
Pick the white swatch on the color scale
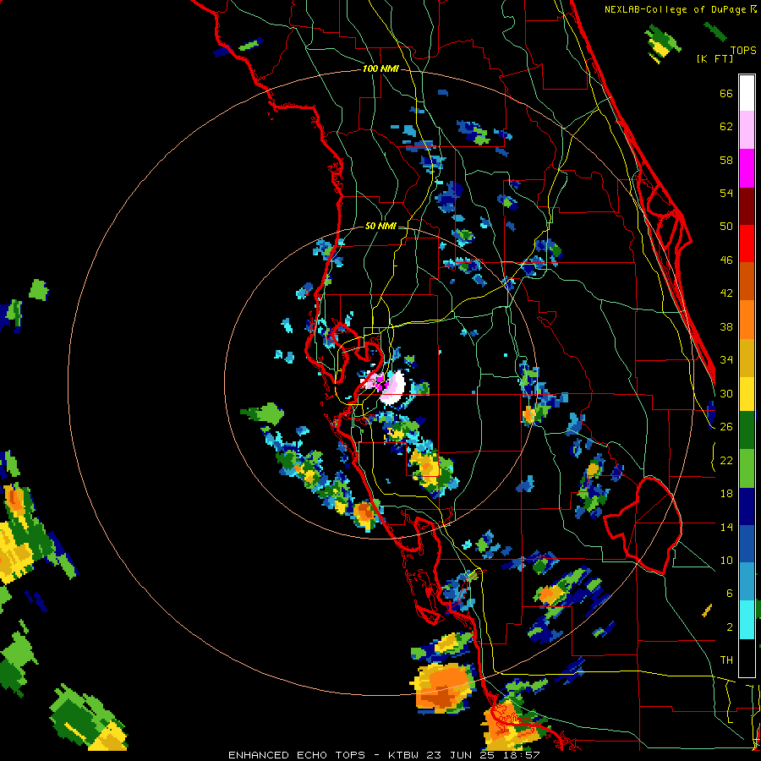tap(747, 93)
